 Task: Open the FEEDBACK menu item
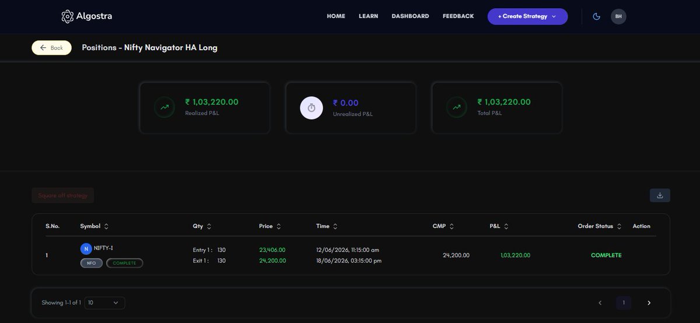[x=458, y=16]
